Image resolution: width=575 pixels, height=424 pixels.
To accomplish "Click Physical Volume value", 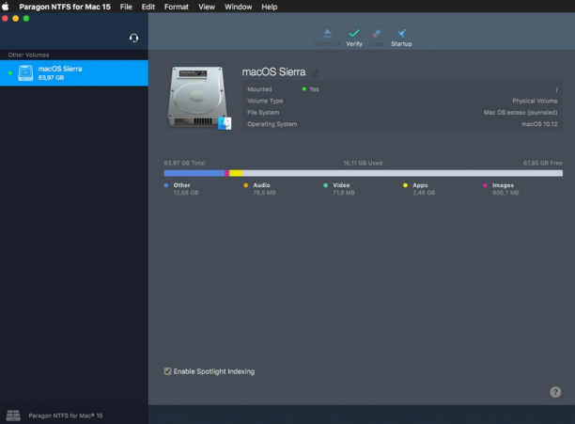I will point(535,101).
